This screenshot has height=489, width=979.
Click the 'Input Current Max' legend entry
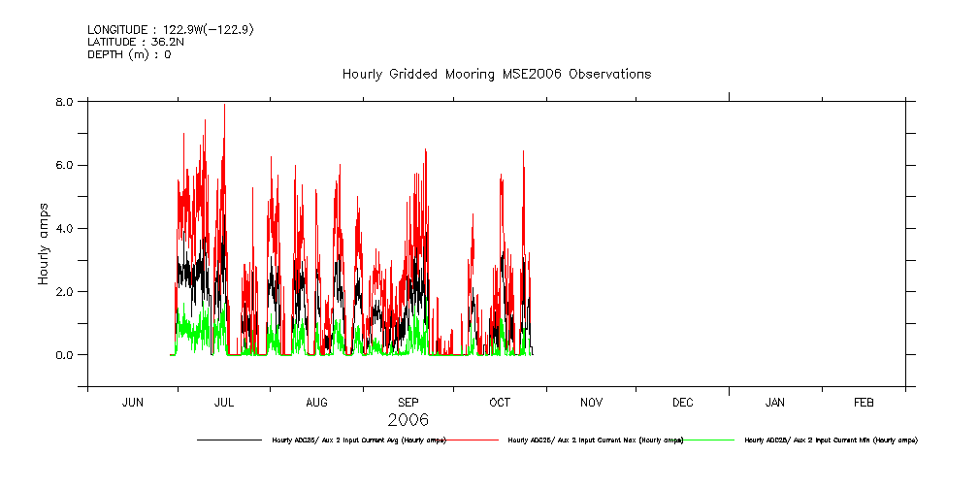pos(595,440)
